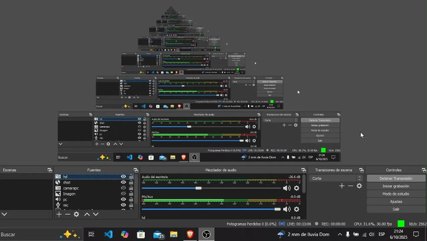This screenshot has height=241, width=427.
Task: Click the audio mixer vertical scrollbar
Action: tap(304, 184)
